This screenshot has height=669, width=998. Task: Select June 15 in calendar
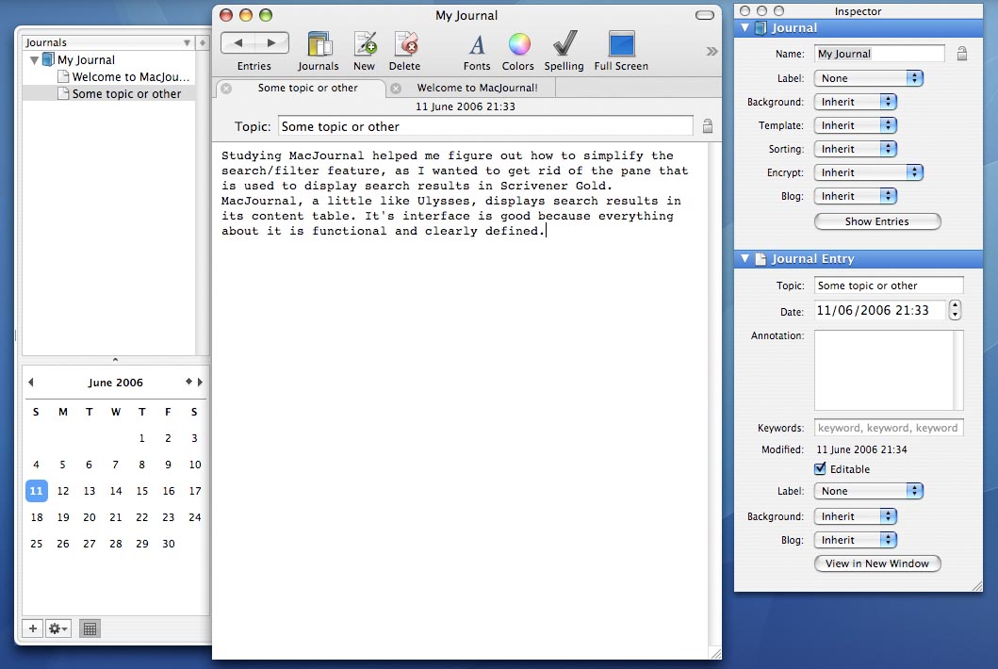click(x=142, y=491)
